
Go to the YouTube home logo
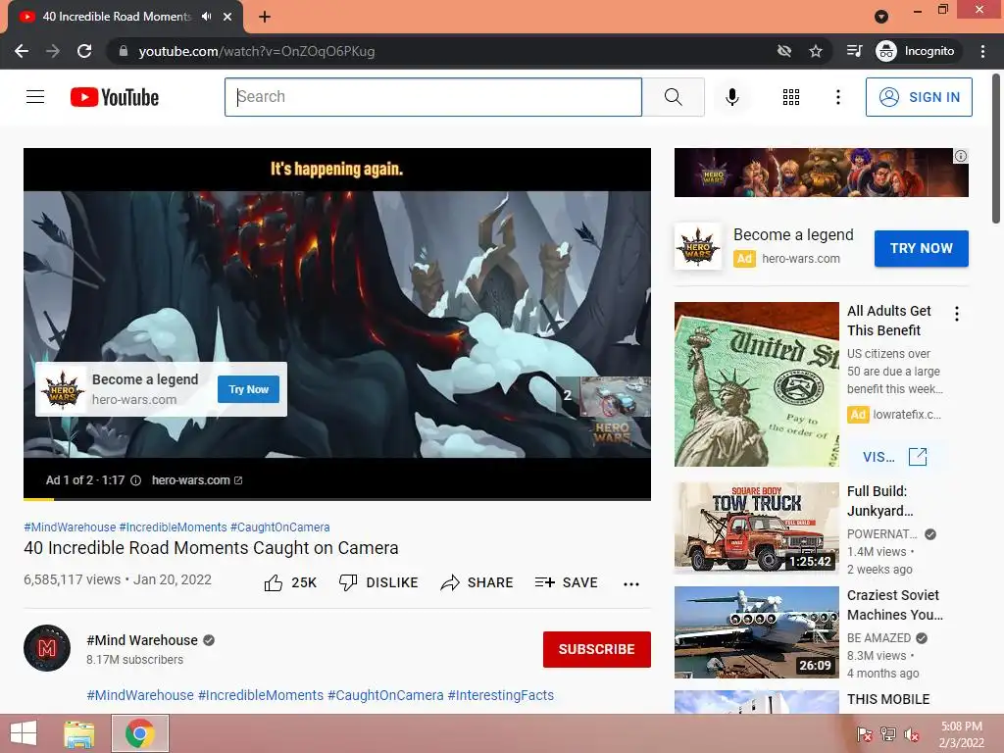pyautogui.click(x=115, y=97)
